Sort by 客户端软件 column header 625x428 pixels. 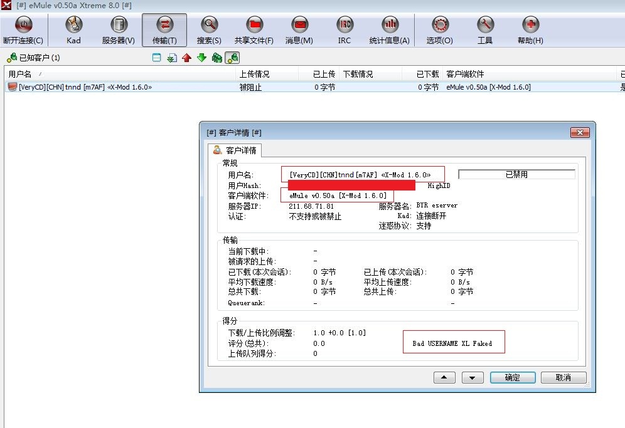pos(529,74)
